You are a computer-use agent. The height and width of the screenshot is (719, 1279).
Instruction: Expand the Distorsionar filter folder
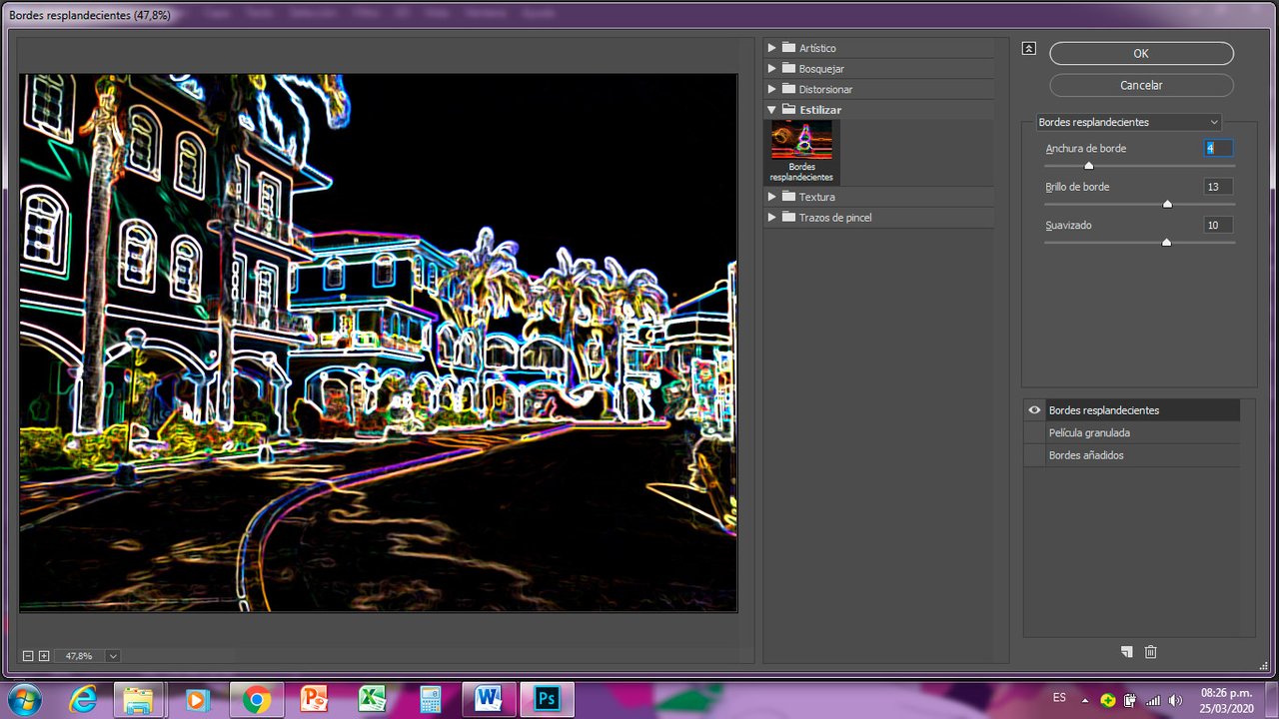coord(771,90)
